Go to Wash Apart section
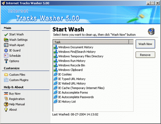 click(x=17, y=45)
